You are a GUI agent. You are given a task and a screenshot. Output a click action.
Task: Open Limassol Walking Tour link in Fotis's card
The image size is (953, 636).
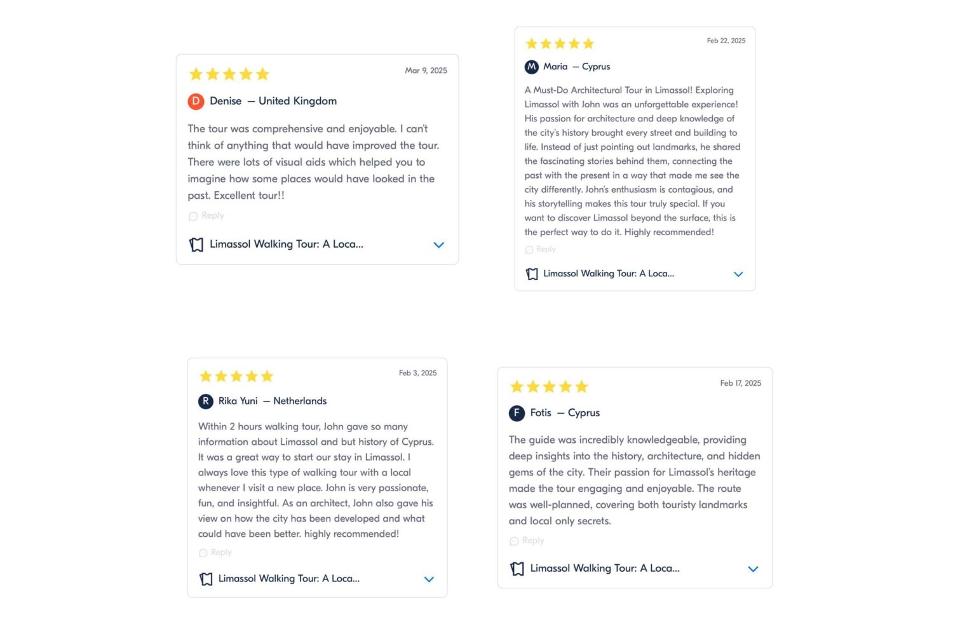(604, 569)
